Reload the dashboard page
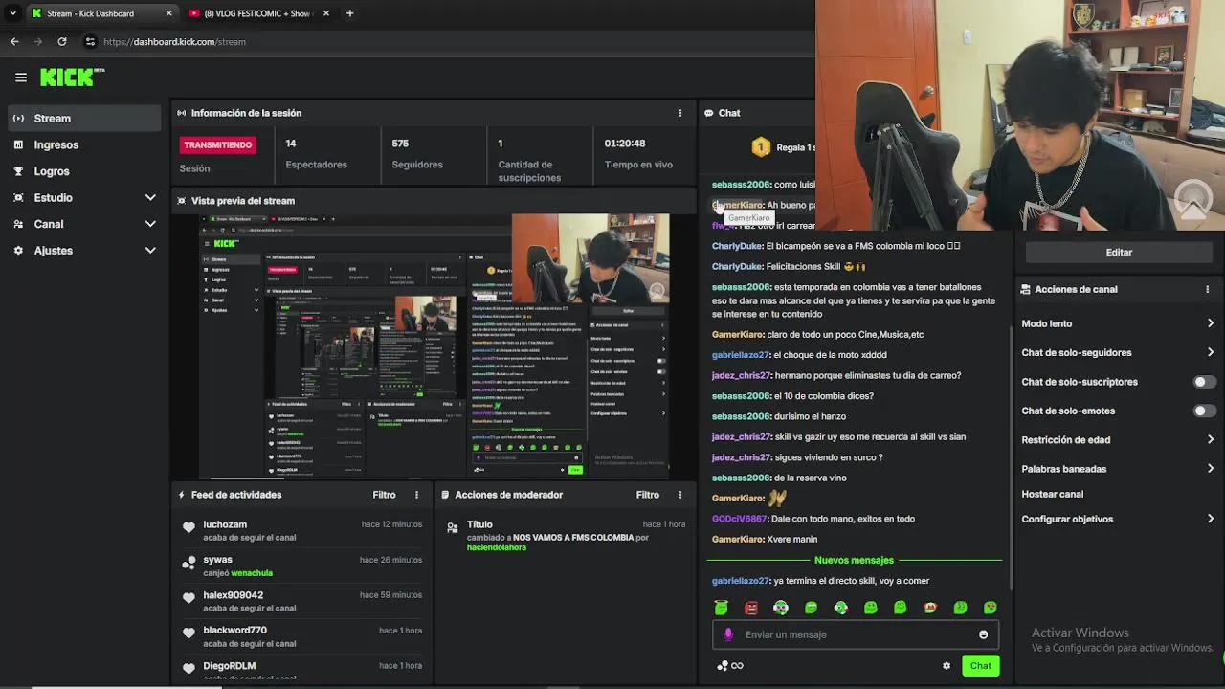Viewport: 1225px width, 689px height. pyautogui.click(x=62, y=41)
